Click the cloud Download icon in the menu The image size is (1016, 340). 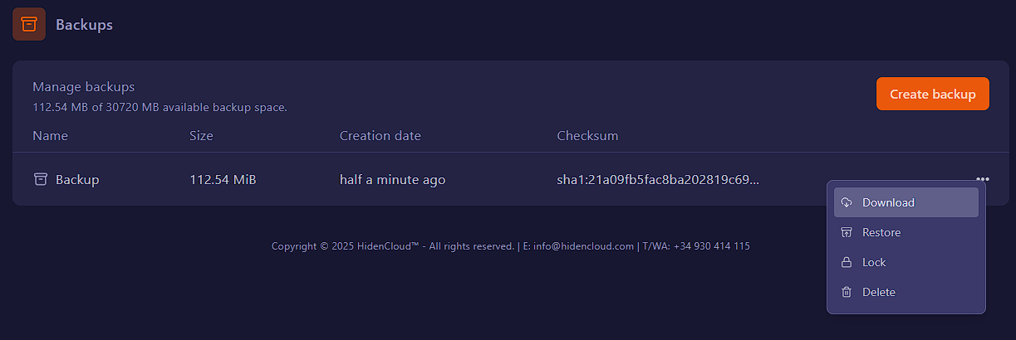click(847, 202)
